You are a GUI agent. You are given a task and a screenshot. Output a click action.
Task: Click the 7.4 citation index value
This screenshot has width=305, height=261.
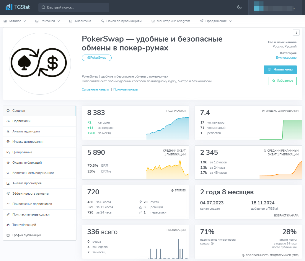pos(205,113)
